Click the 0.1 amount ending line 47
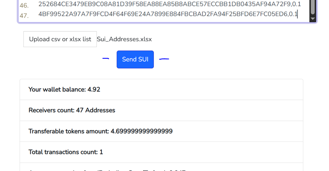The height and width of the screenshot is (171, 329). (x=293, y=14)
